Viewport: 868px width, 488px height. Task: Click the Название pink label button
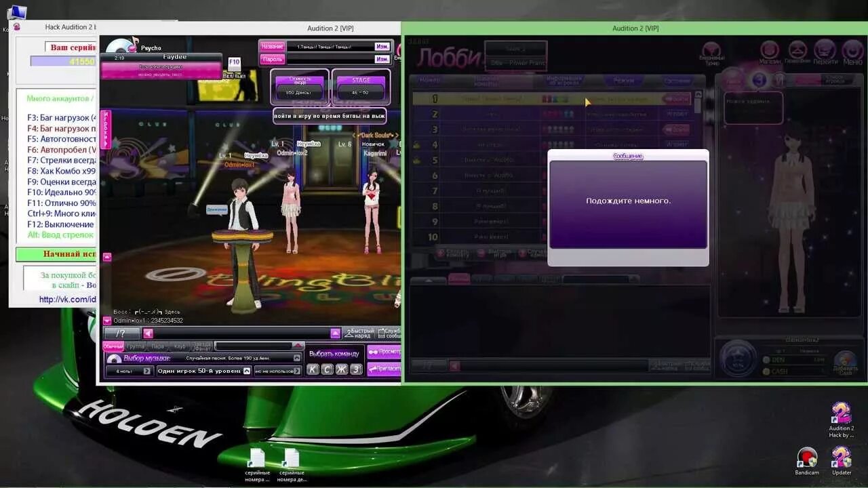pos(272,47)
